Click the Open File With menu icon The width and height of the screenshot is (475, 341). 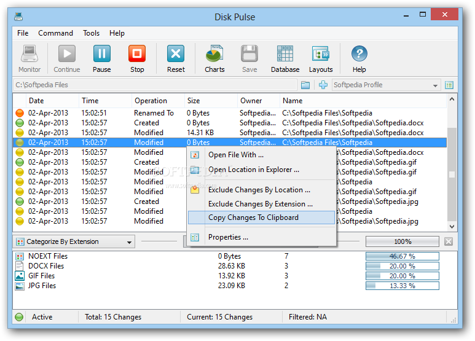pos(195,155)
